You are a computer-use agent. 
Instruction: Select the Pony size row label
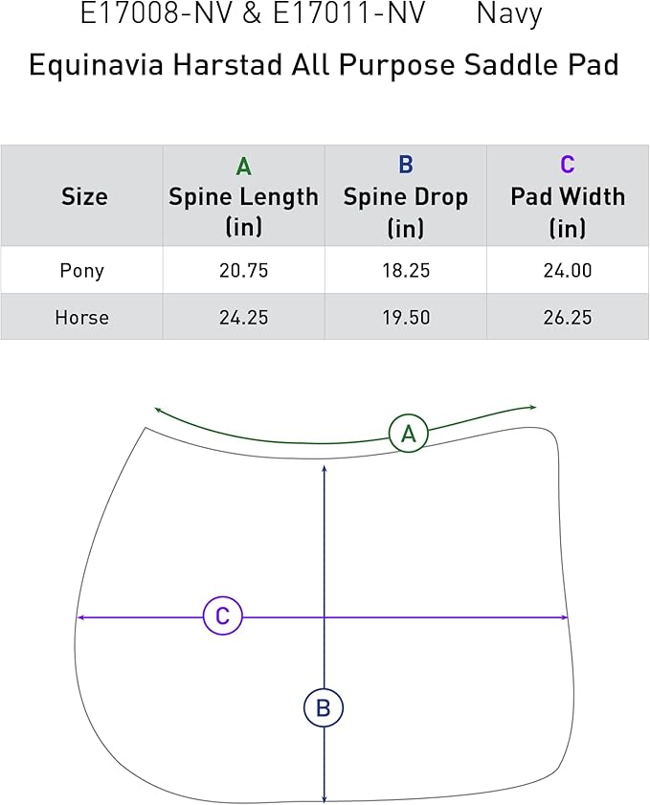pyautogui.click(x=81, y=271)
